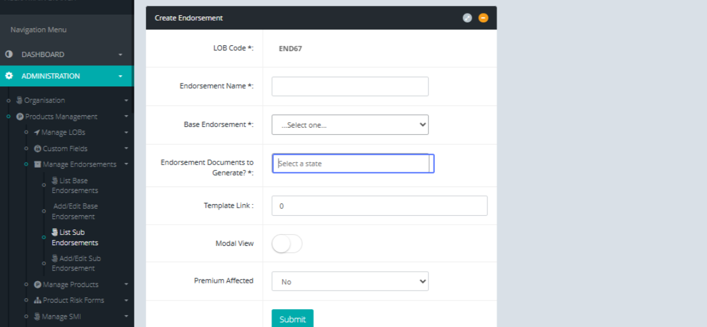Expand the Organisation menu arrow
707x327 pixels.
126,101
